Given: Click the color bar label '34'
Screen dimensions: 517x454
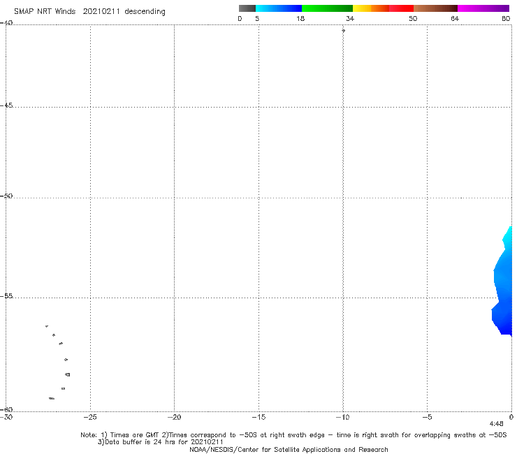Looking at the screenshot, I should (350, 18).
